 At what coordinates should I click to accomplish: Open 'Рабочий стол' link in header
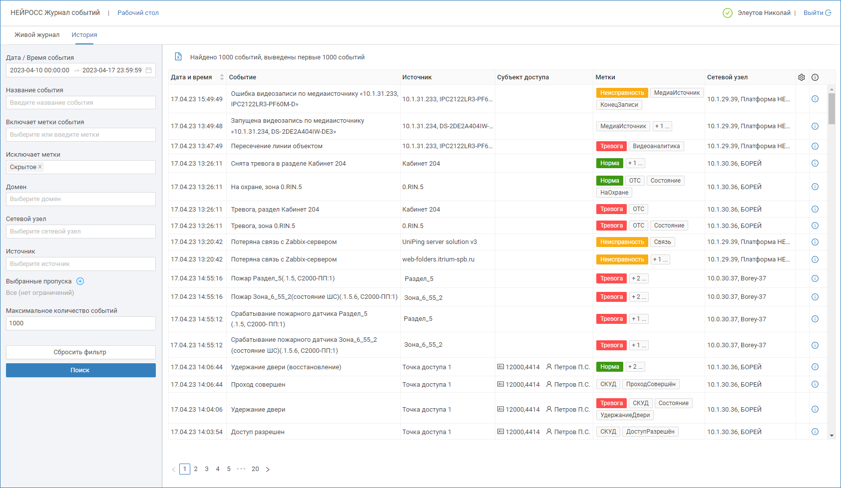point(138,13)
